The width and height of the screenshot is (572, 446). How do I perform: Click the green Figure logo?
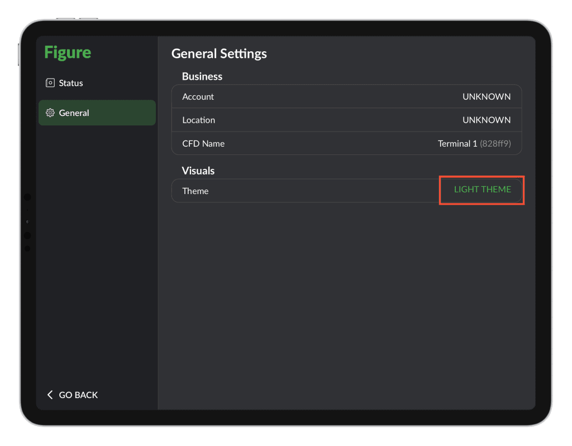[68, 52]
